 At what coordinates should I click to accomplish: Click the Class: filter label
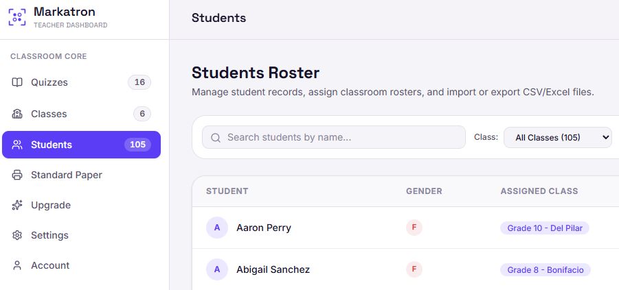point(486,138)
